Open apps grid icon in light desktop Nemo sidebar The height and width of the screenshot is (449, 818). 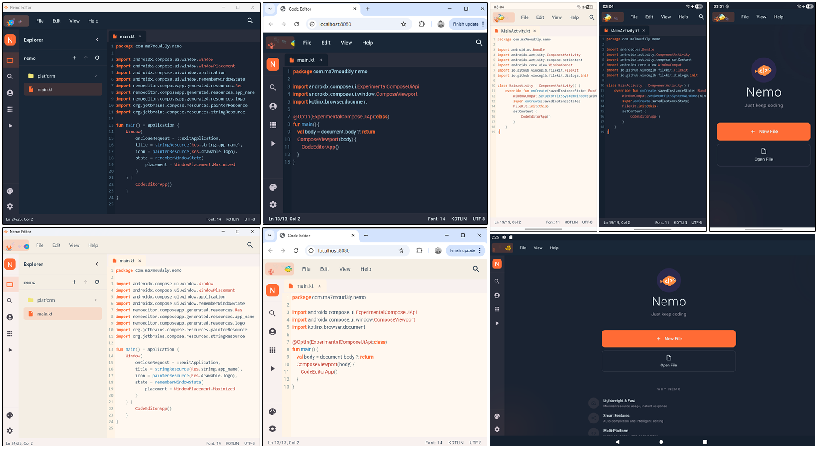10,334
